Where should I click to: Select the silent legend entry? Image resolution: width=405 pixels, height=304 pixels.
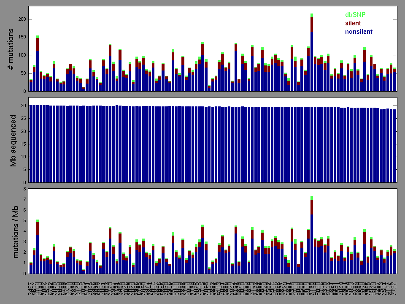tap(353, 23)
